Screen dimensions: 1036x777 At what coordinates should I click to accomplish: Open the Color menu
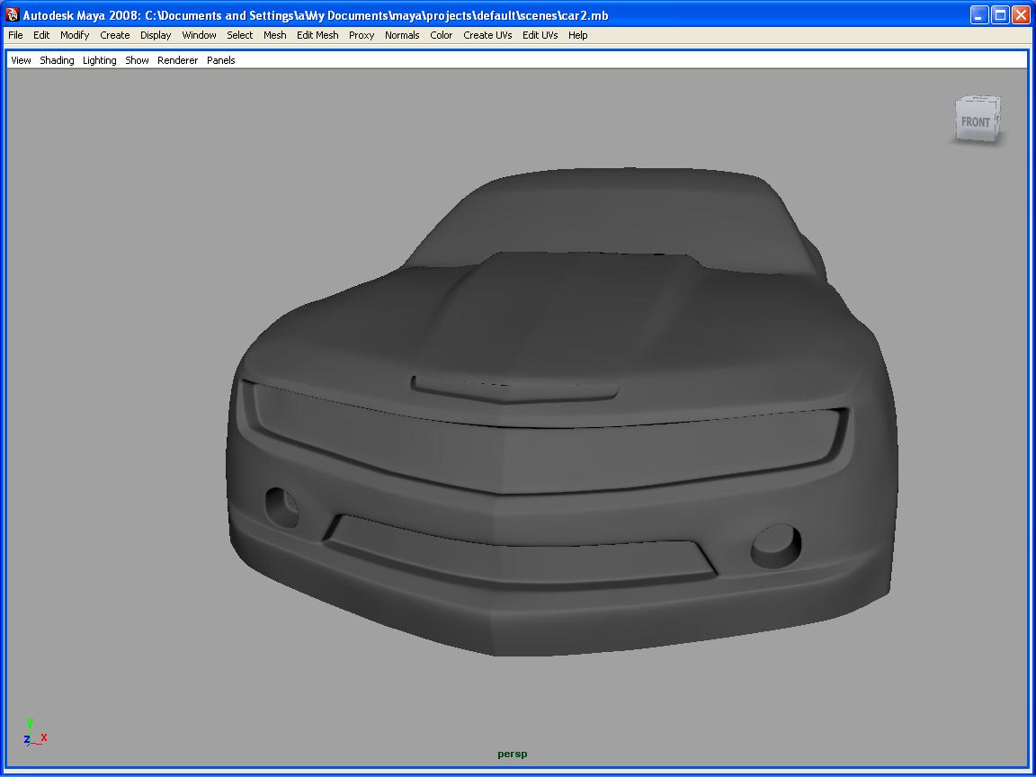pyautogui.click(x=442, y=35)
